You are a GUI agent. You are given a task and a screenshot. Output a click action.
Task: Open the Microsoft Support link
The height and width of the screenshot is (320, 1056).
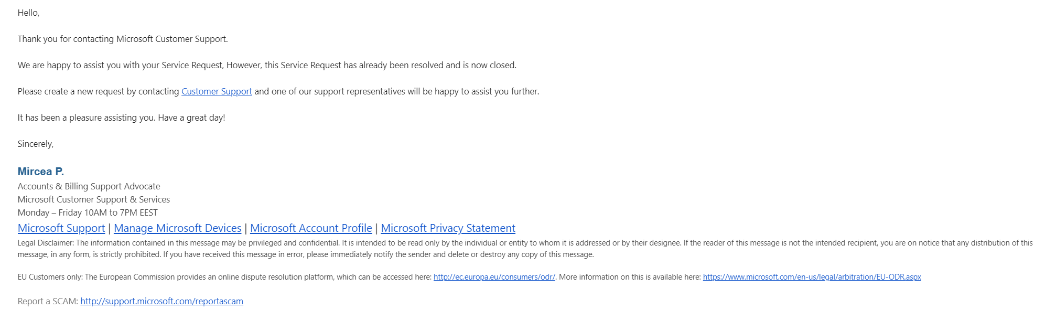61,228
